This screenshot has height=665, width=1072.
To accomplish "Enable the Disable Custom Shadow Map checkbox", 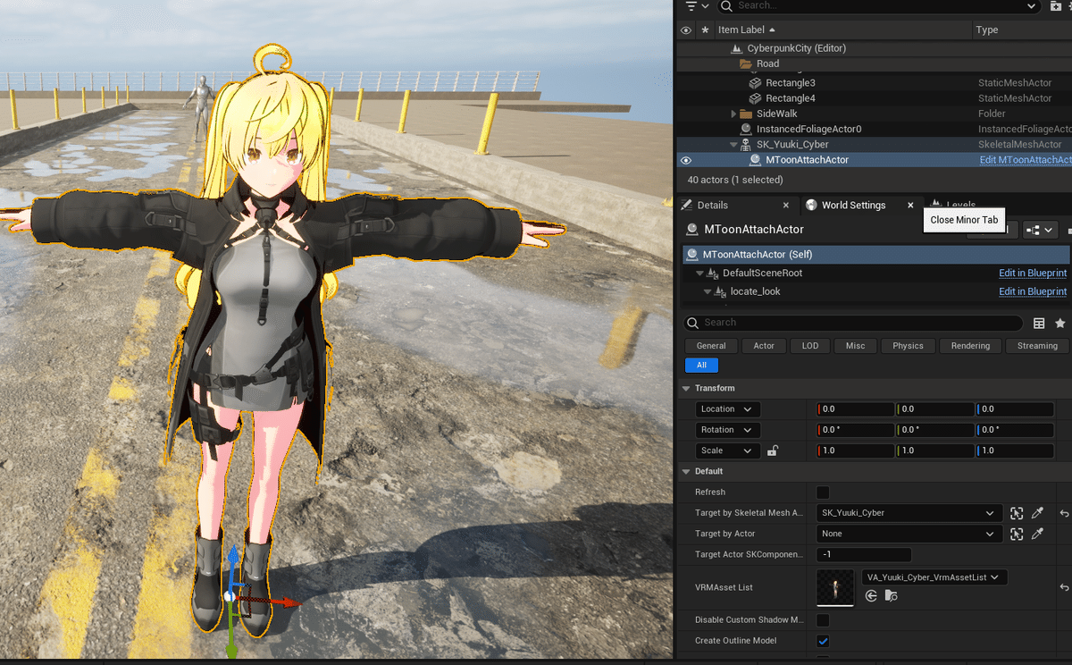I will tap(822, 619).
